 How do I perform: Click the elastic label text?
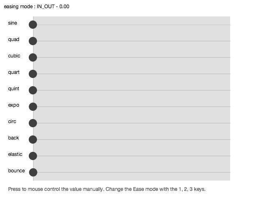(15, 154)
